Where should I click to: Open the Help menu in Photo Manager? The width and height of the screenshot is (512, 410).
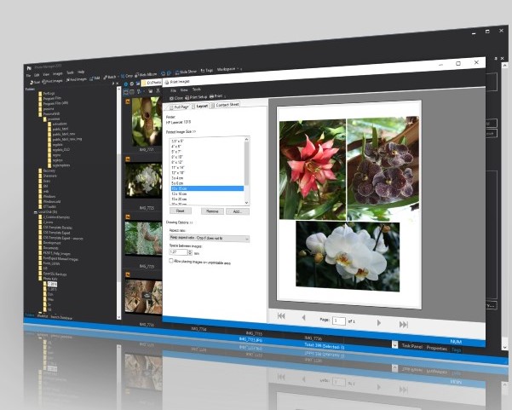[x=81, y=72]
